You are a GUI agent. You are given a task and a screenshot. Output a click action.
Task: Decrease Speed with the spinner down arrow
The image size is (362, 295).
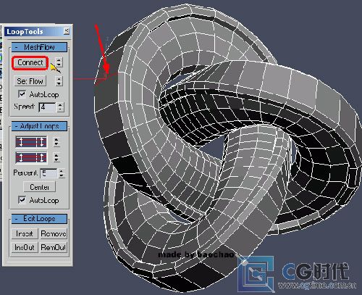coord(60,109)
